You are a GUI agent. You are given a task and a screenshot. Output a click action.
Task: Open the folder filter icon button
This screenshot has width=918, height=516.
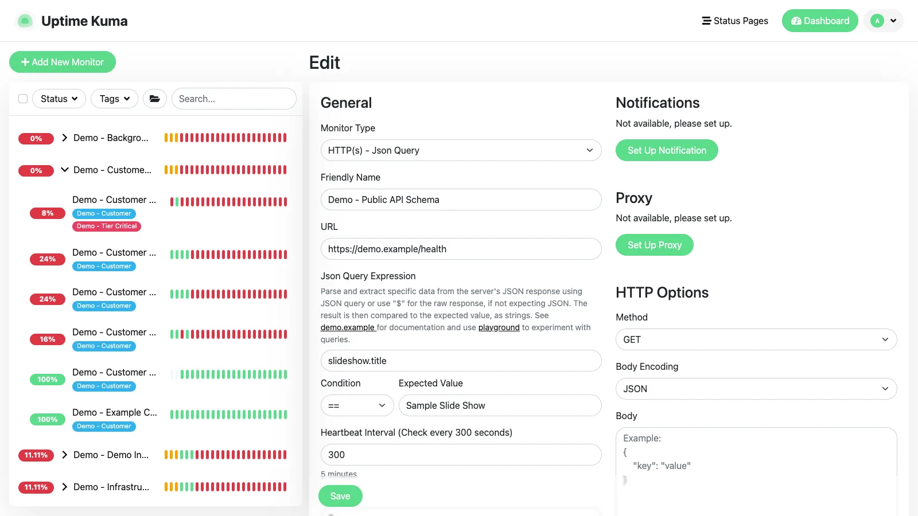tap(155, 99)
